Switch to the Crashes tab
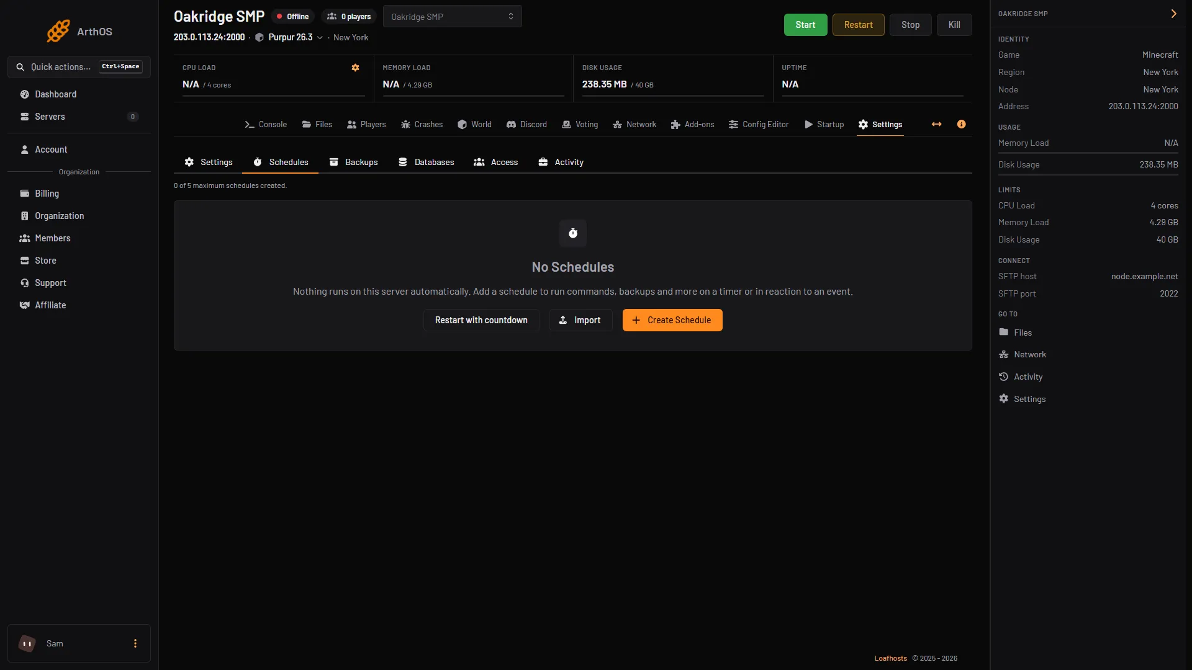Viewport: 1192px width, 670px height. (422, 124)
